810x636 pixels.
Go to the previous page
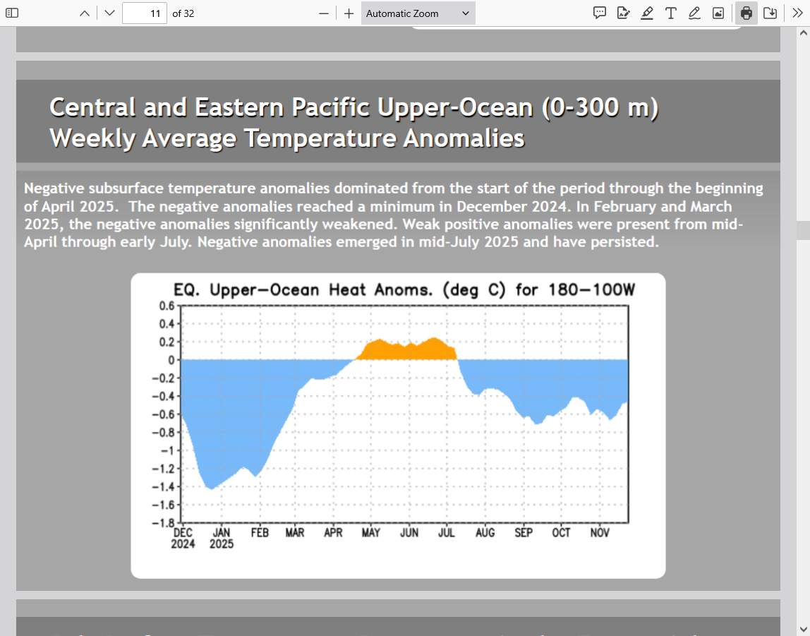click(x=85, y=13)
